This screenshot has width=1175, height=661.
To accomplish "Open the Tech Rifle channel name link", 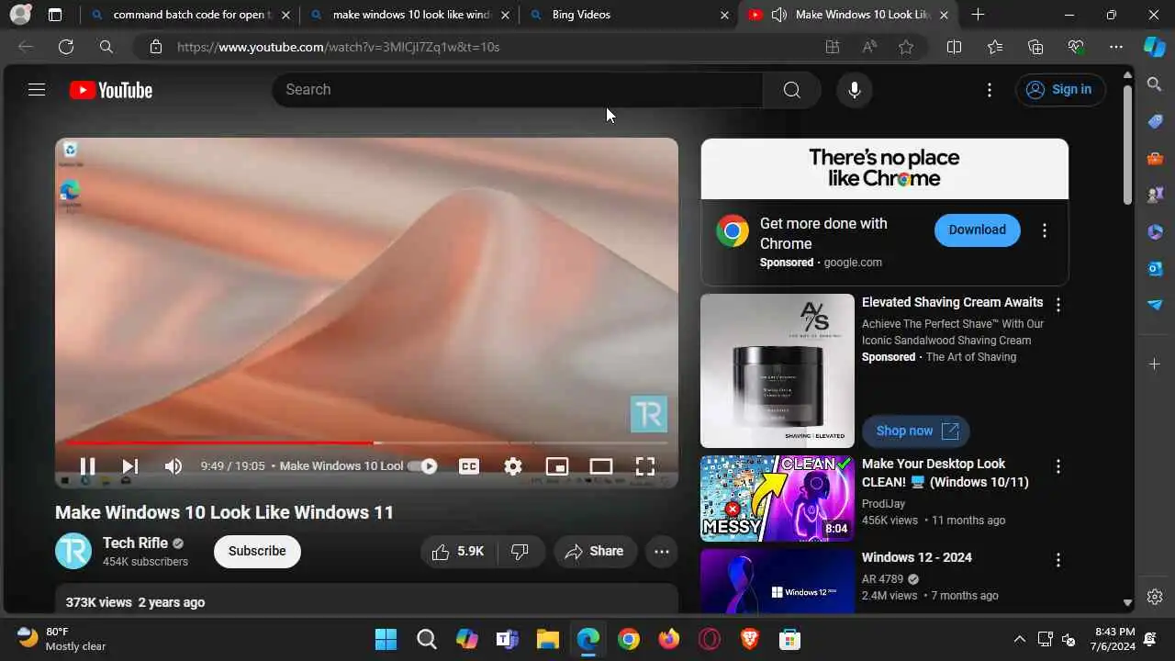I will [135, 543].
